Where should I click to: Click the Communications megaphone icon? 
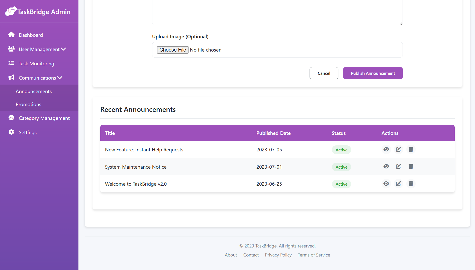(x=11, y=78)
